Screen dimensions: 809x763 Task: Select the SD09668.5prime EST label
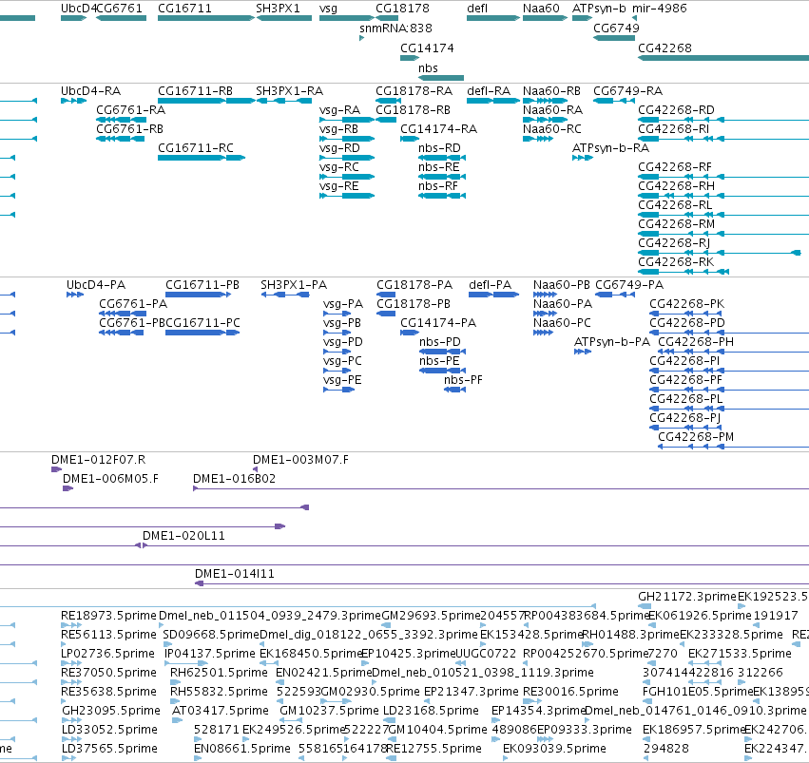[x=211, y=635]
